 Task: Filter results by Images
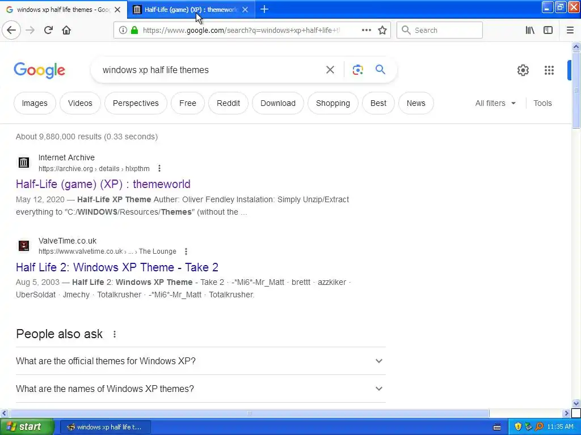pyautogui.click(x=35, y=103)
